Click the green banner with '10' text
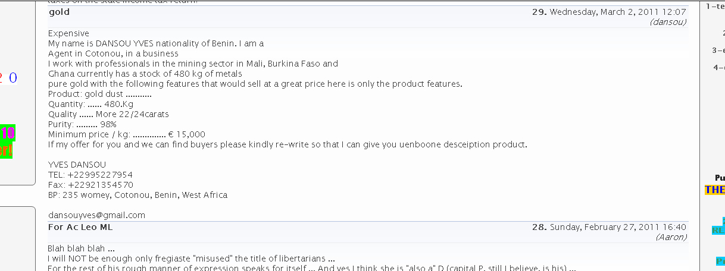This screenshot has width=725, height=271. pos(7,134)
